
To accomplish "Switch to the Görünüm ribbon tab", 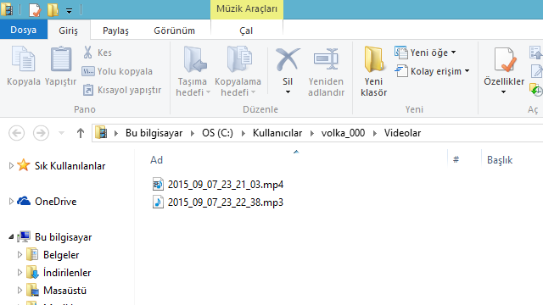I will pos(174,30).
